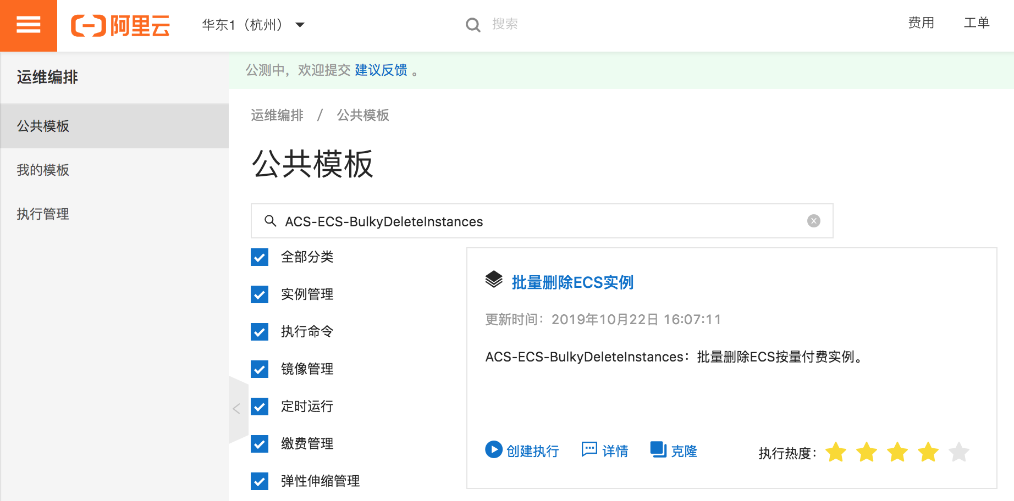1014x501 pixels.
Task: Click the 创建执行 play button
Action: pyautogui.click(x=522, y=450)
